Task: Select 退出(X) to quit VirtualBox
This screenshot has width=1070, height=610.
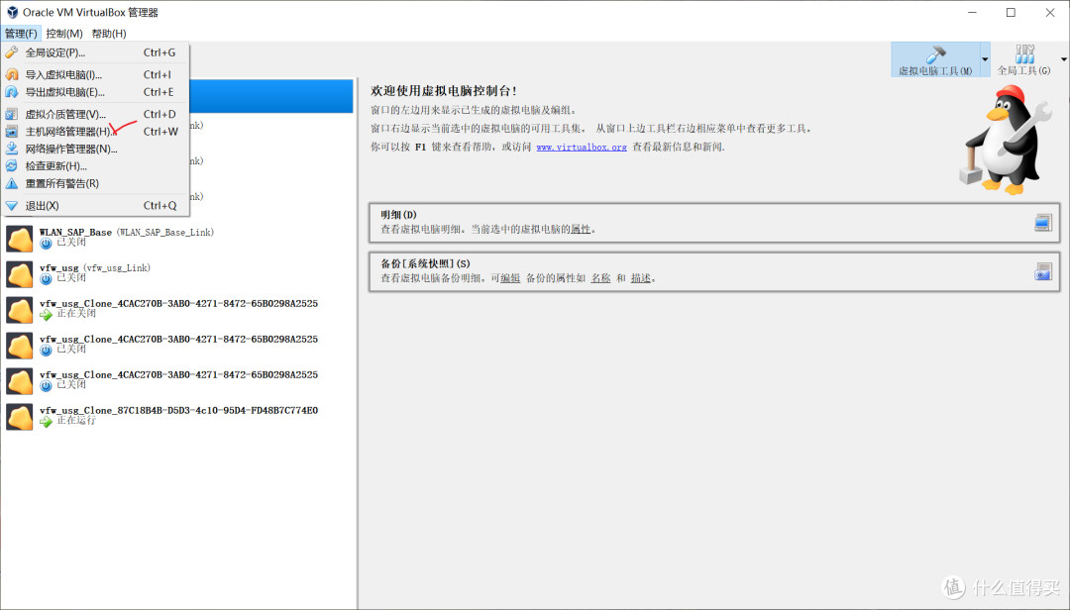Action: tap(95, 205)
